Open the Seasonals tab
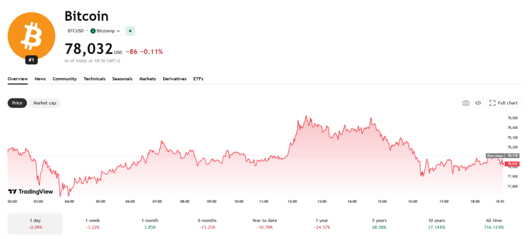530x239 pixels. click(x=122, y=79)
